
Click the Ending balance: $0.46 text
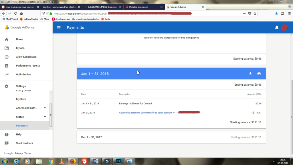point(248,85)
